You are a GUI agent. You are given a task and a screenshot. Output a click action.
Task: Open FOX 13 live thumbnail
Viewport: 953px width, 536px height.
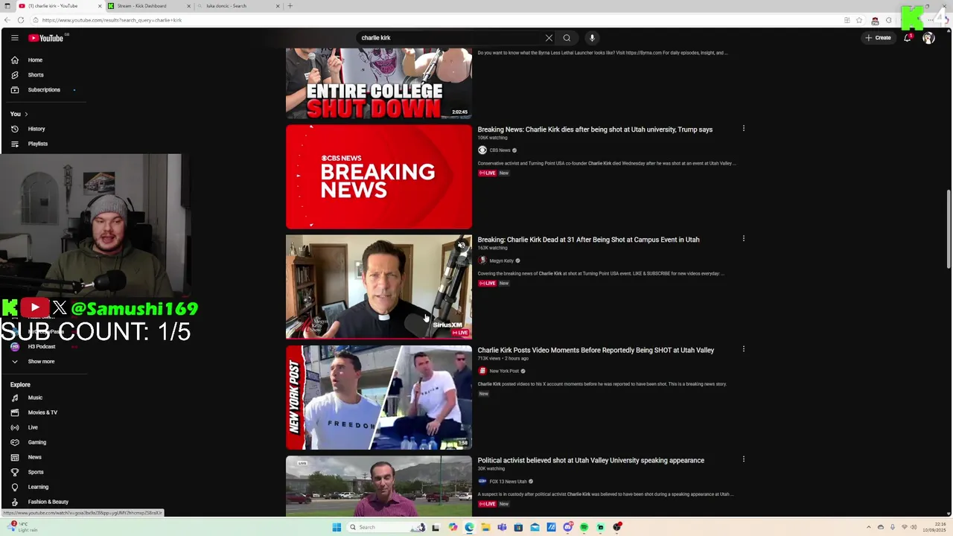pos(378,486)
